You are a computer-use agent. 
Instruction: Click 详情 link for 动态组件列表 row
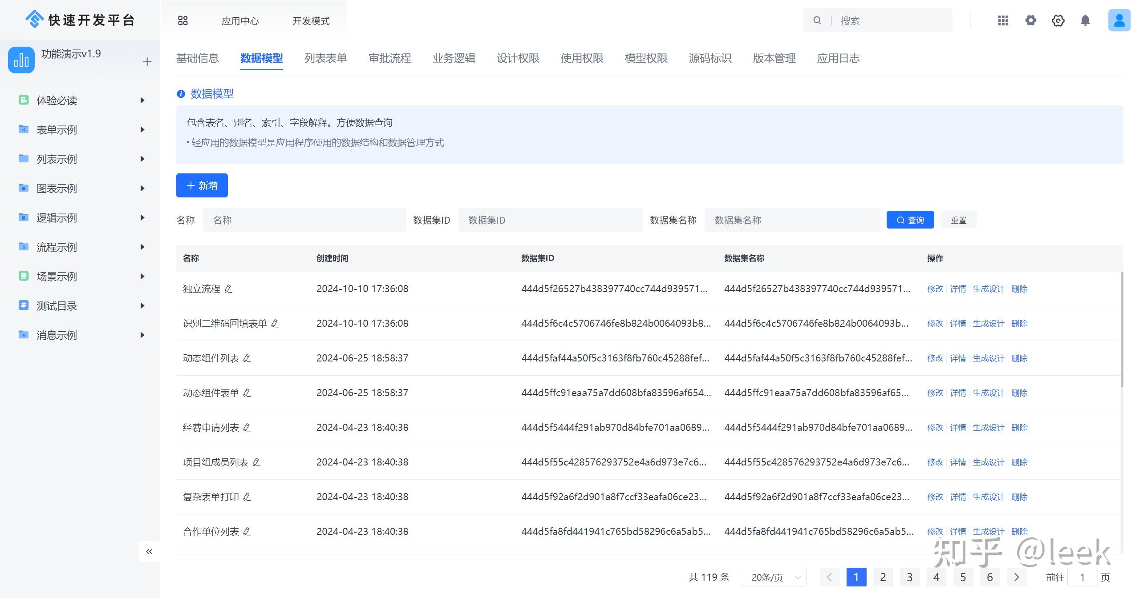tap(958, 358)
